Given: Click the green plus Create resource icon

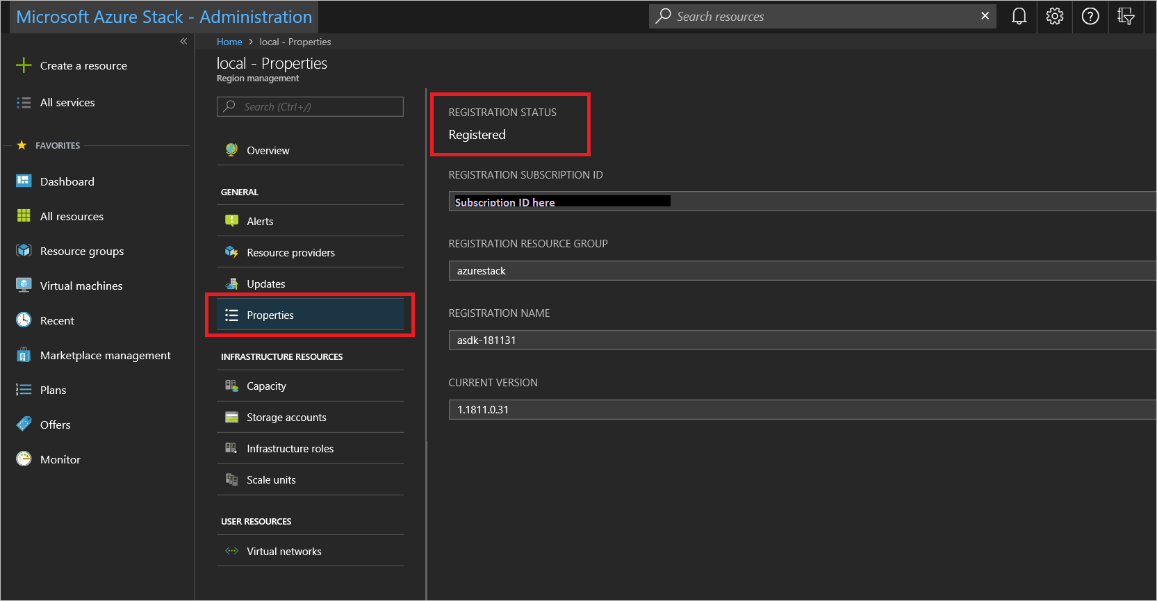Looking at the screenshot, I should [x=24, y=65].
